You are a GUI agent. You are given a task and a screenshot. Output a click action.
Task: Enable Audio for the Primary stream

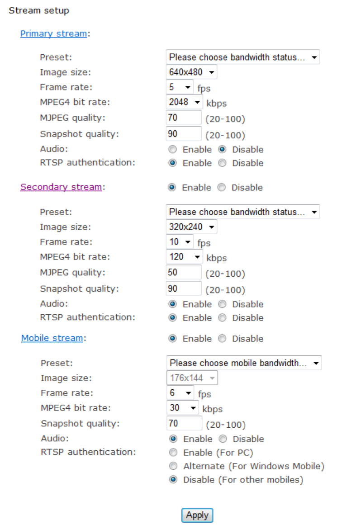(172, 150)
